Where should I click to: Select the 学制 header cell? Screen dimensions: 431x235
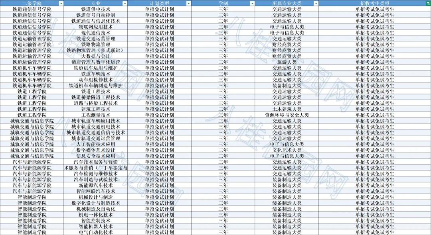pos(223,3)
